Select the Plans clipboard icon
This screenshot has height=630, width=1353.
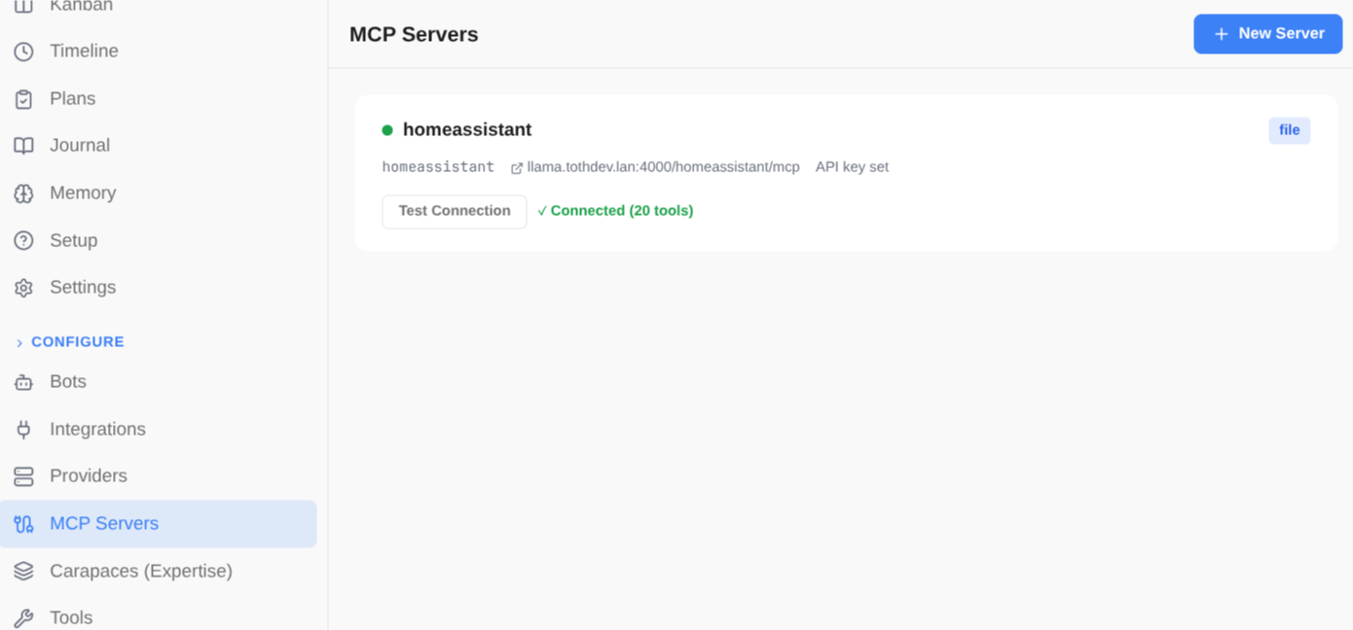point(22,98)
